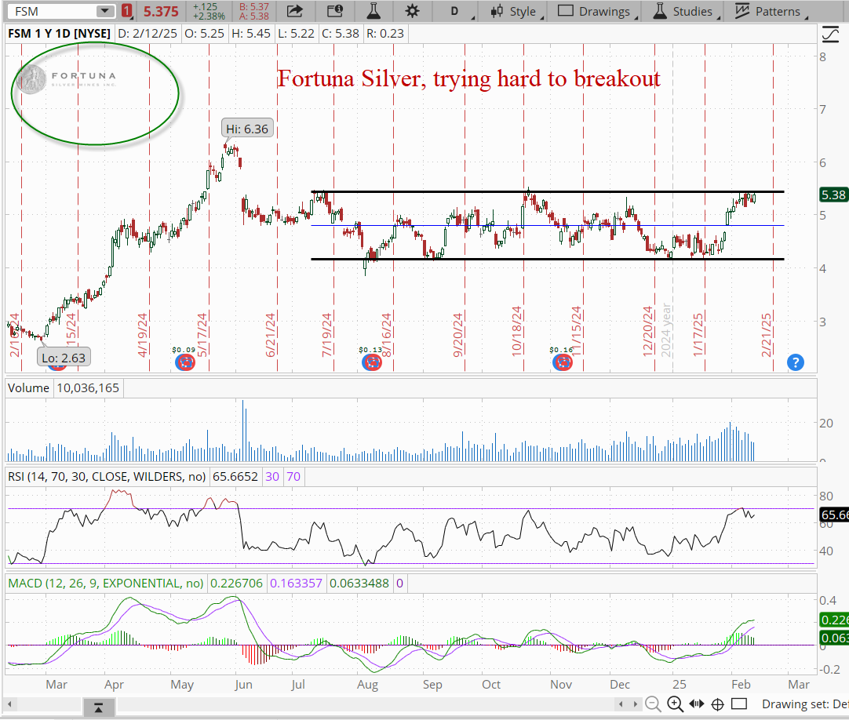Screen dimensions: 849x720
Task: Click the 10/18/24 expiration date marker
Action: (x=516, y=331)
